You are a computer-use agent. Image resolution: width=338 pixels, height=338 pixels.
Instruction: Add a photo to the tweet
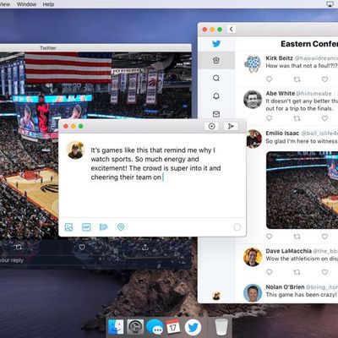coord(68,227)
